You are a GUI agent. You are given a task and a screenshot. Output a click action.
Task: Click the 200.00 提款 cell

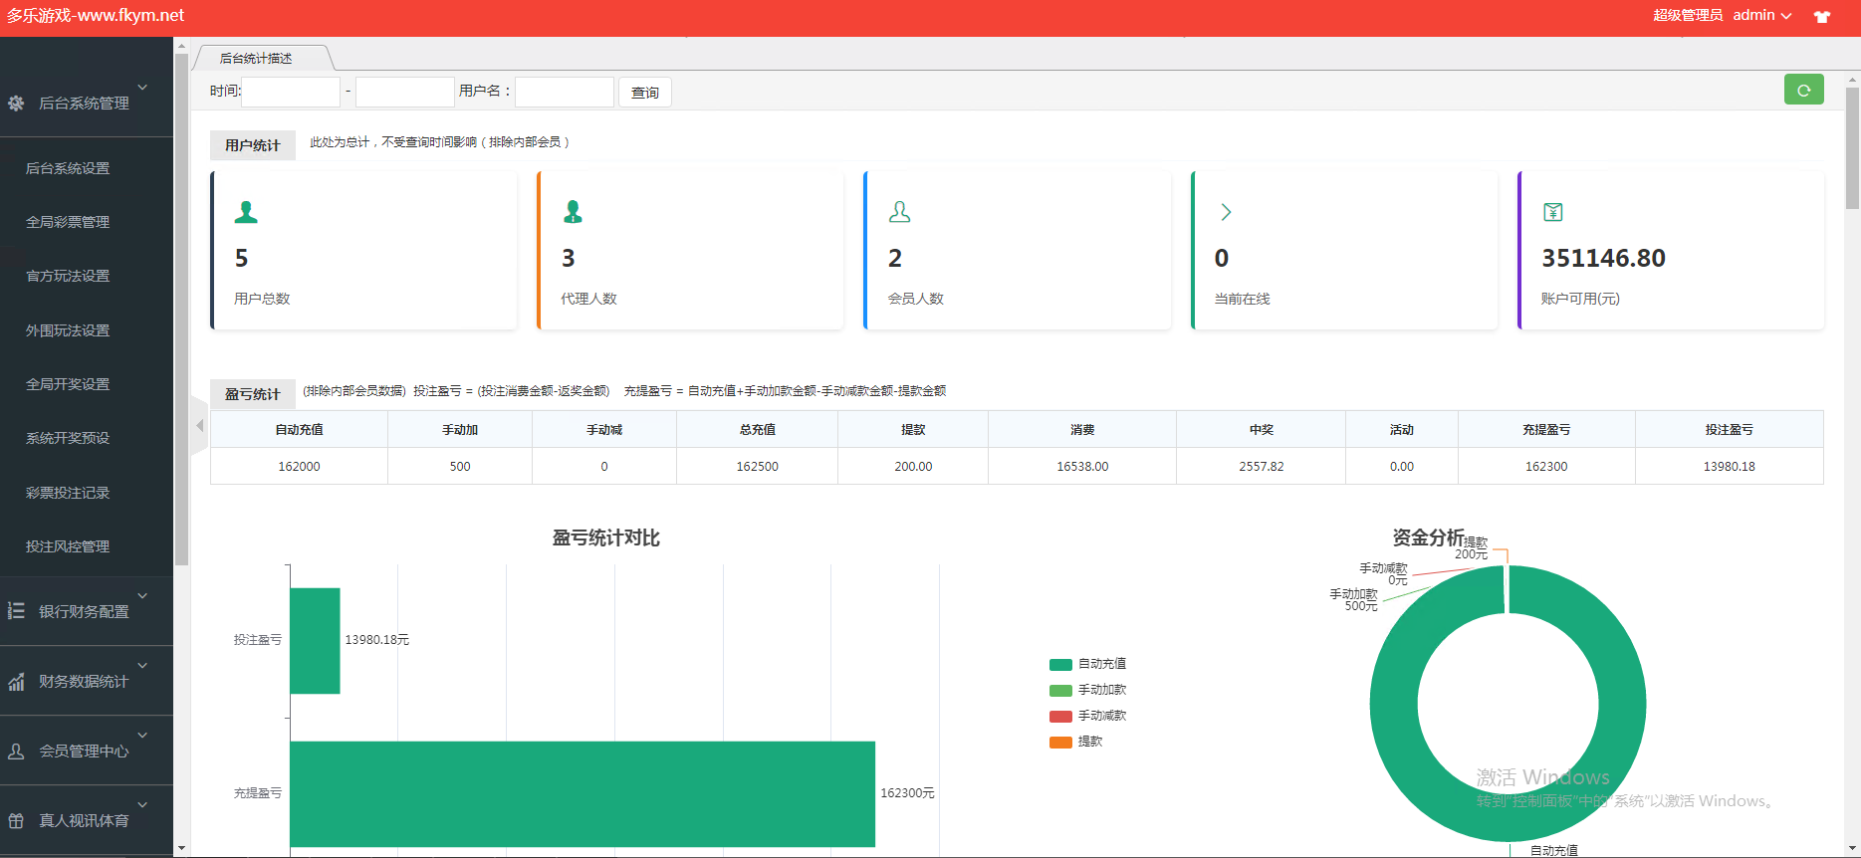[913, 467]
